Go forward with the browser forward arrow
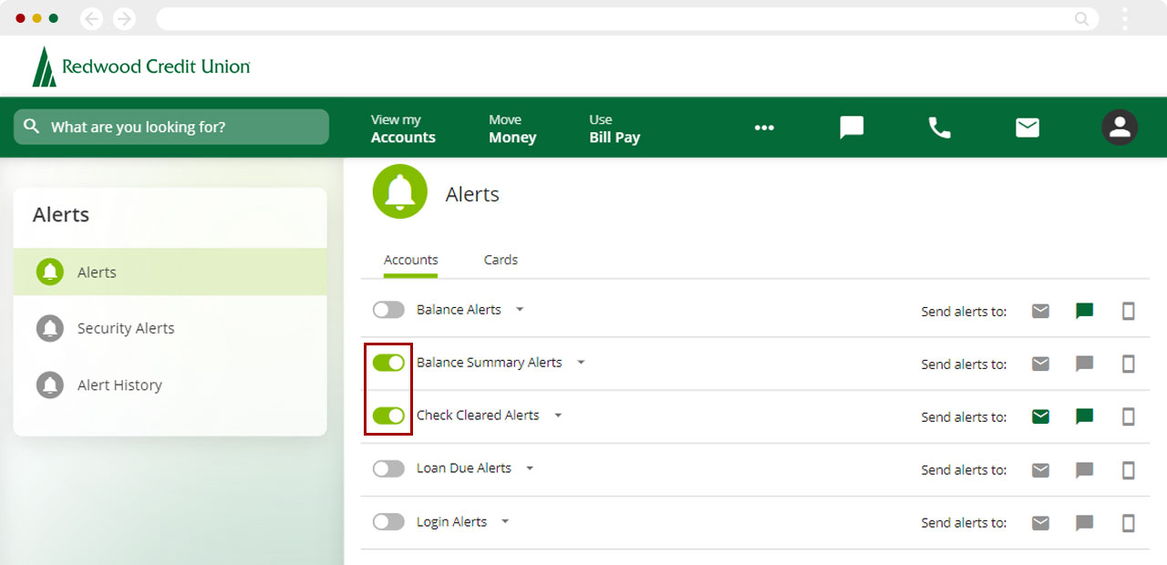The image size is (1167, 565). pyautogui.click(x=124, y=18)
